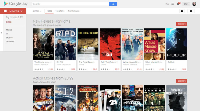Select Shop in the sidebar
The height and width of the screenshot is (111, 200).
coord(9,22)
